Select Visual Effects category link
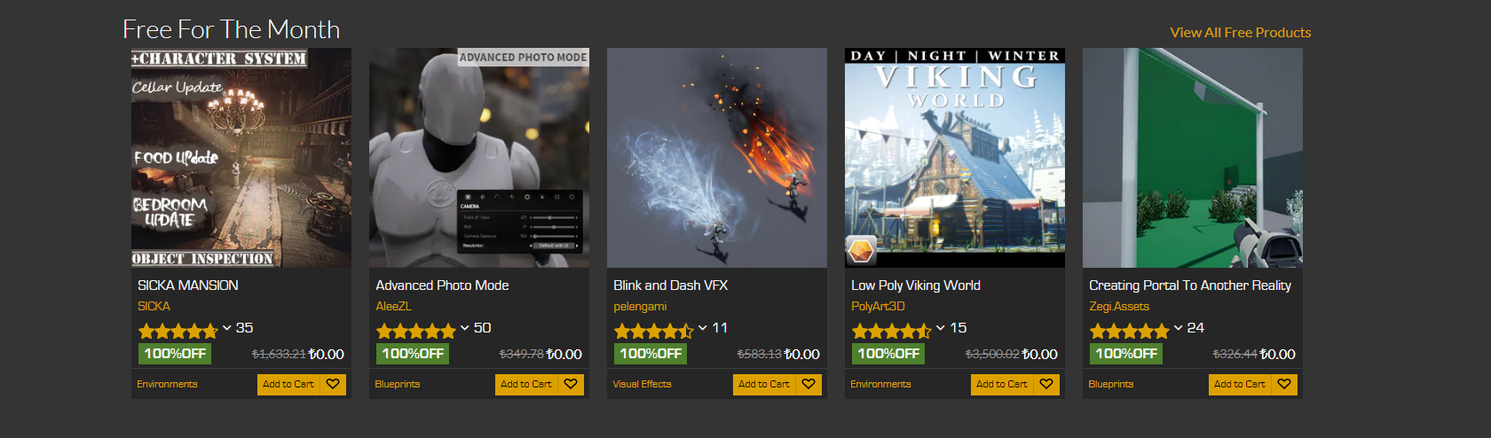The image size is (1491, 438). coord(642,384)
